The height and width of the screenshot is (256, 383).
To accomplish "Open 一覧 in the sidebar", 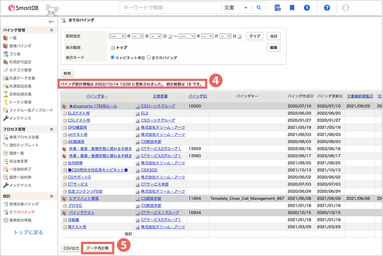I will pos(13,38).
